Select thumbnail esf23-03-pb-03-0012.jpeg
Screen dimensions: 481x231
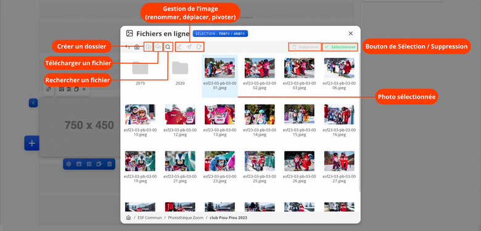pyautogui.click(x=180, y=115)
